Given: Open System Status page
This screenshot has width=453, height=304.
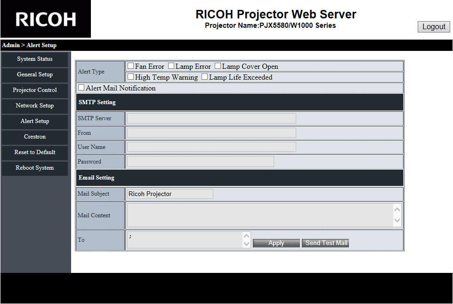Looking at the screenshot, I should click(35, 59).
